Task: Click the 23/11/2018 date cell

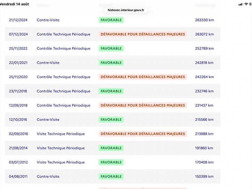Action: 18,91
